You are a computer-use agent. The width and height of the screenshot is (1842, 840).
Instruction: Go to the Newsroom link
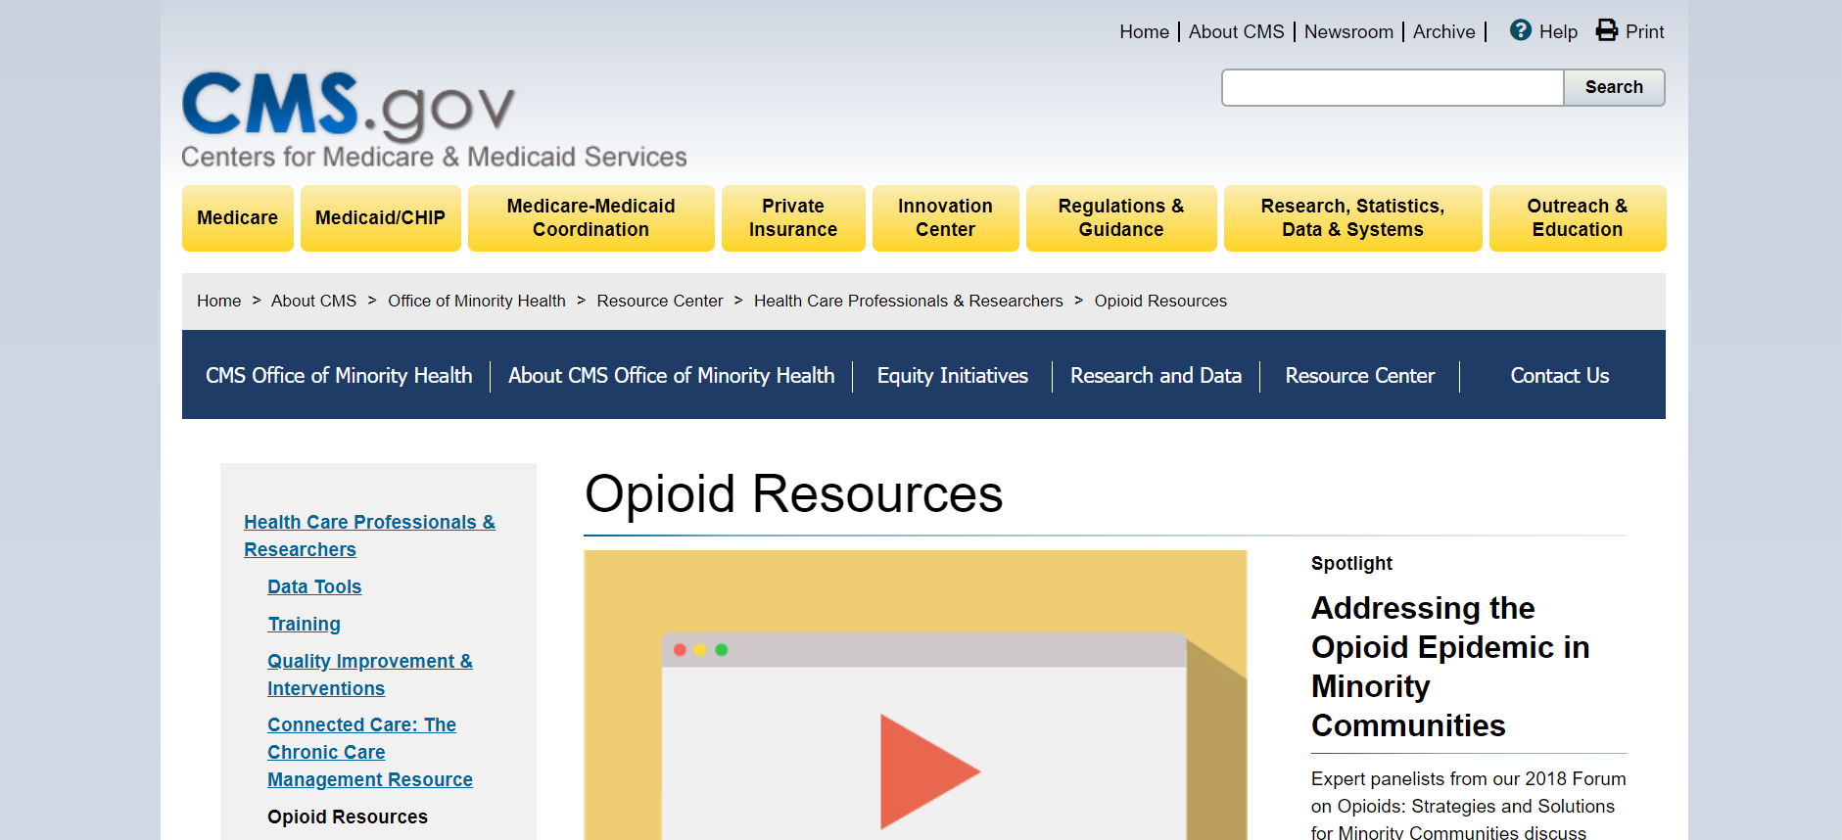(x=1348, y=31)
